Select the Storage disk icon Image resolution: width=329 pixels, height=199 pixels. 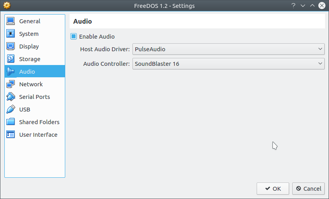point(11,59)
